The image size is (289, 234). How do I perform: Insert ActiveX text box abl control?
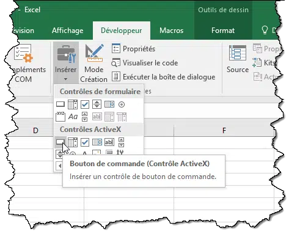point(109,142)
